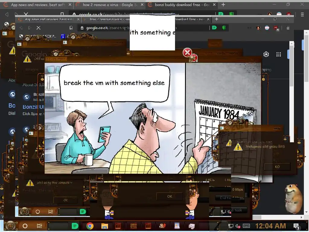Open 'how 2 remove a virus' tab in rear browser

110,5
